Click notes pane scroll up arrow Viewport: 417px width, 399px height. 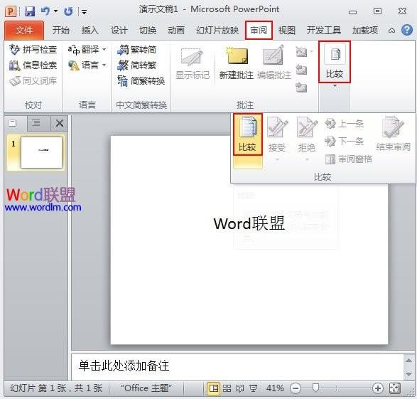(408, 361)
